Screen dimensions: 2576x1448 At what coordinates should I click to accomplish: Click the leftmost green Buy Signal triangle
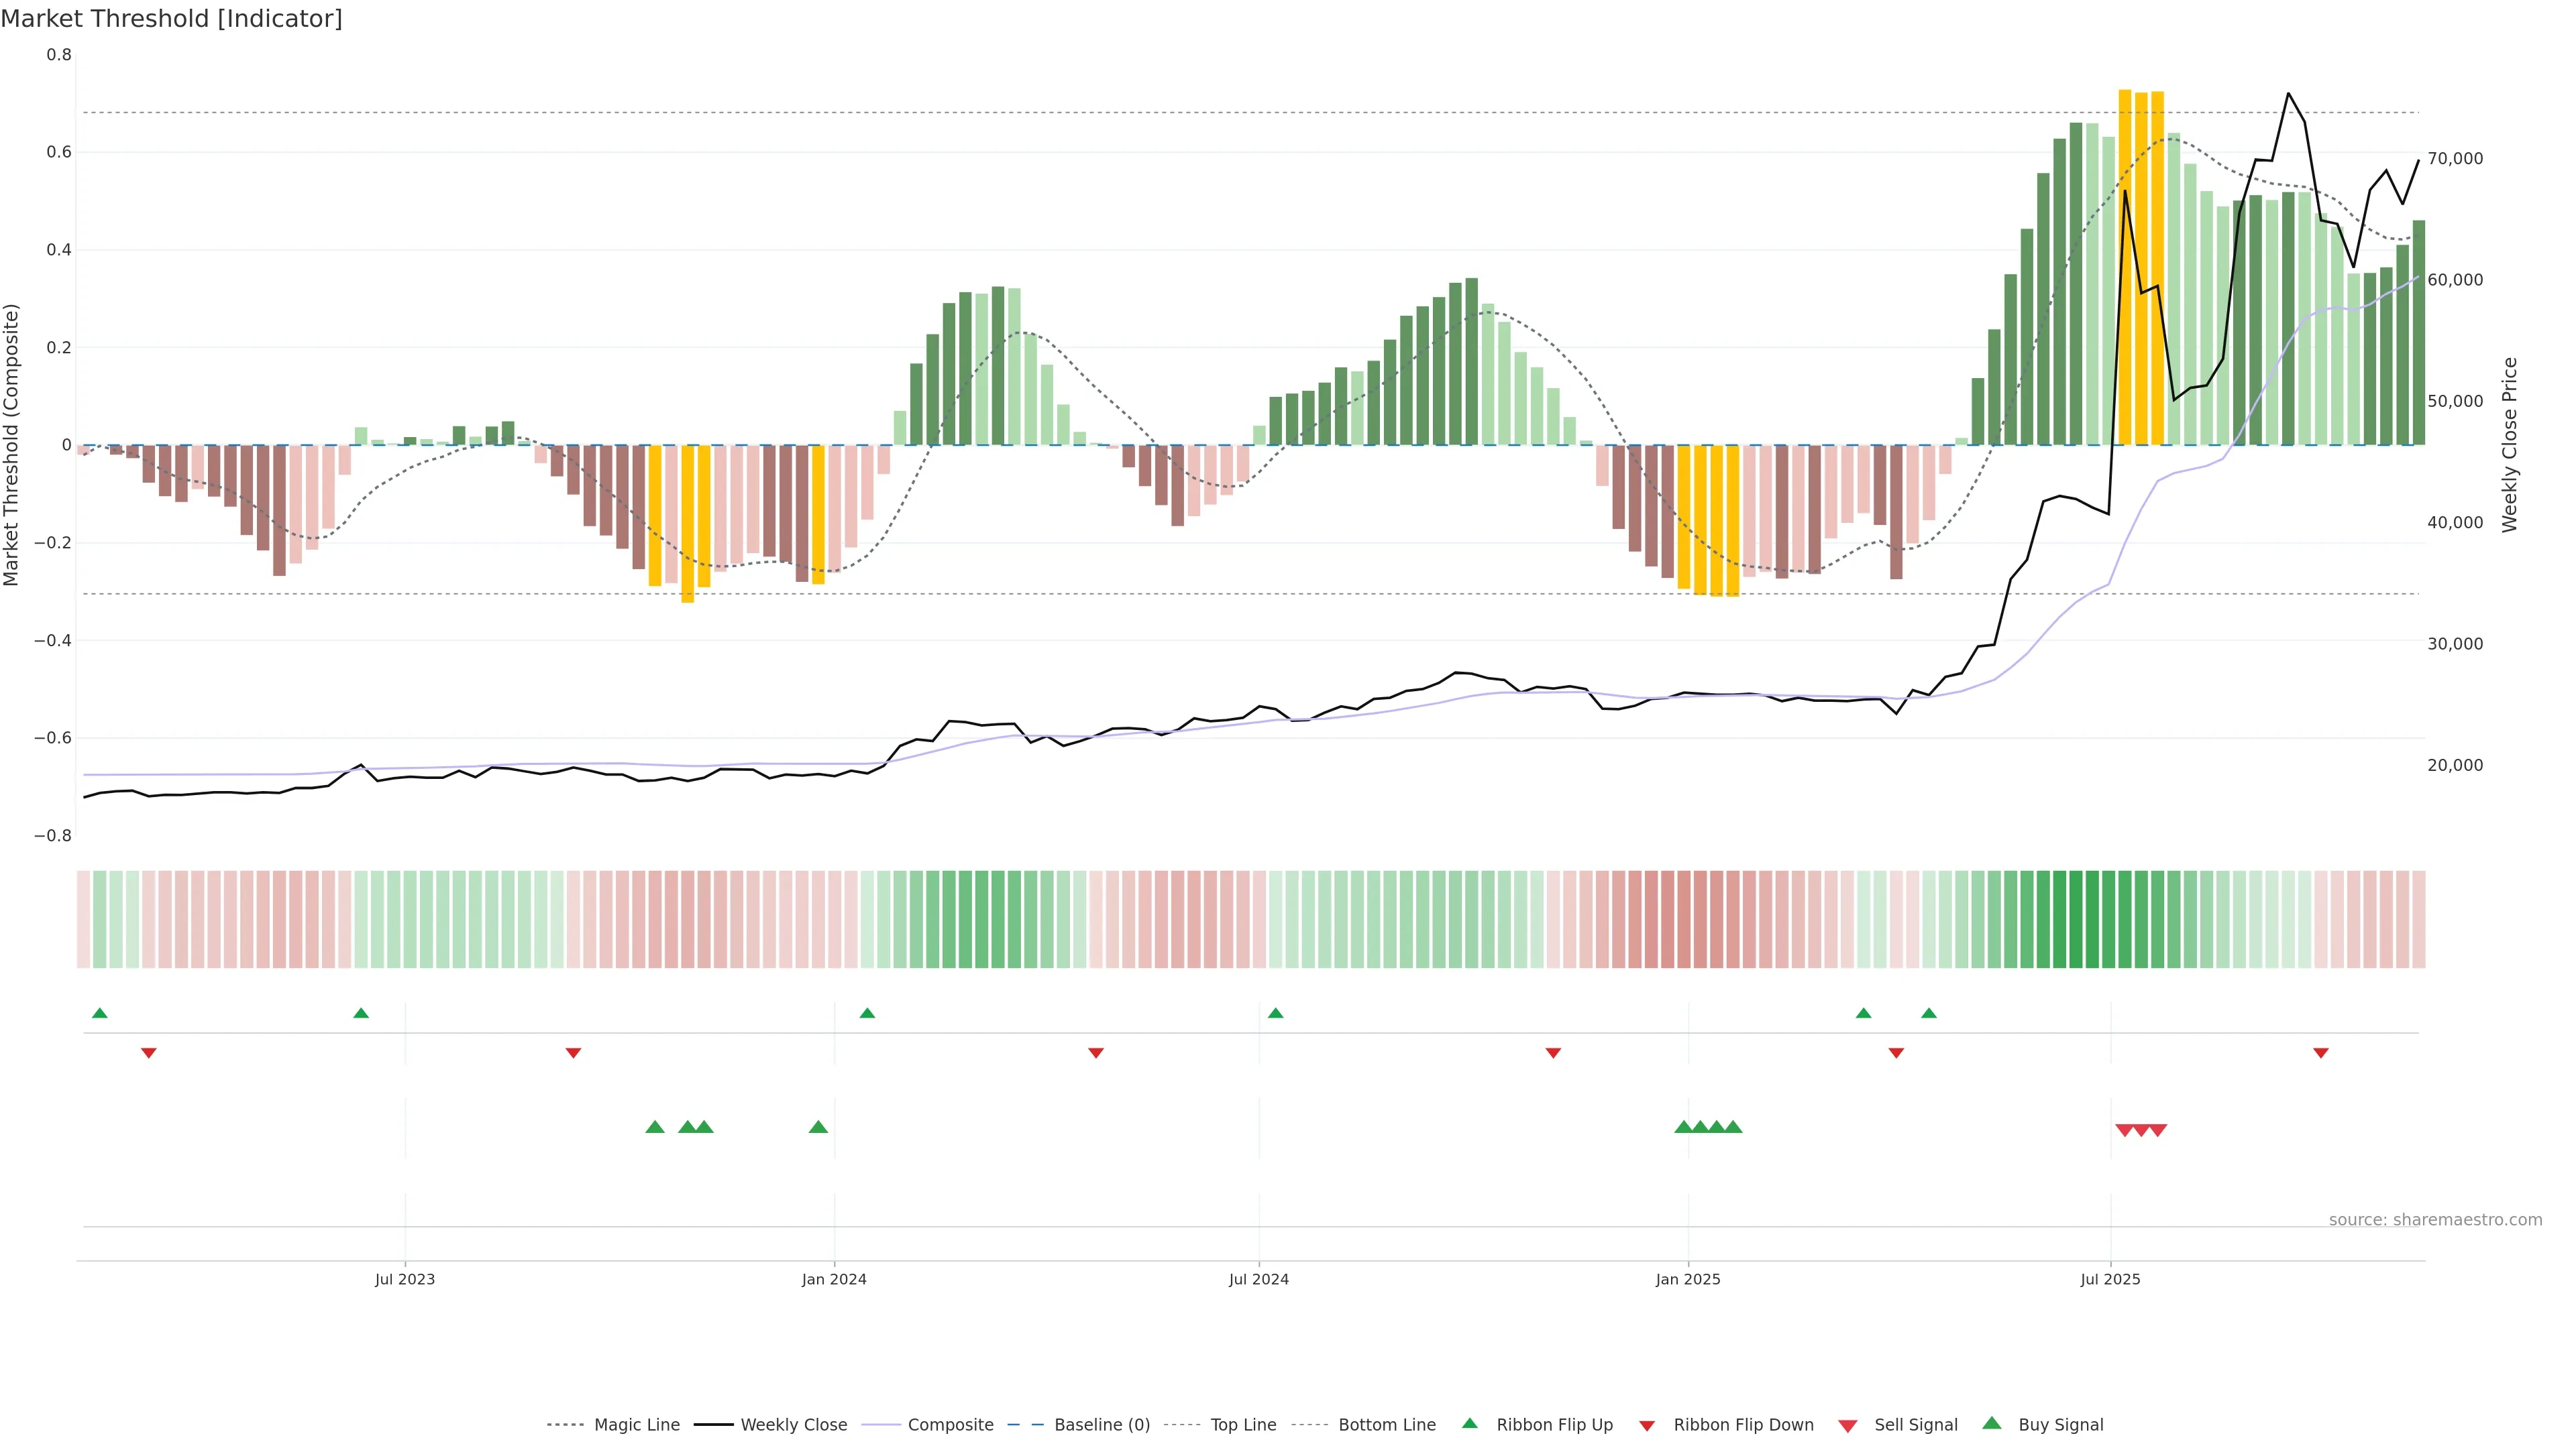[655, 1127]
